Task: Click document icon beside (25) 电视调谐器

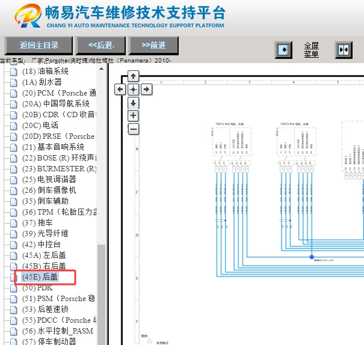Action: point(14,180)
